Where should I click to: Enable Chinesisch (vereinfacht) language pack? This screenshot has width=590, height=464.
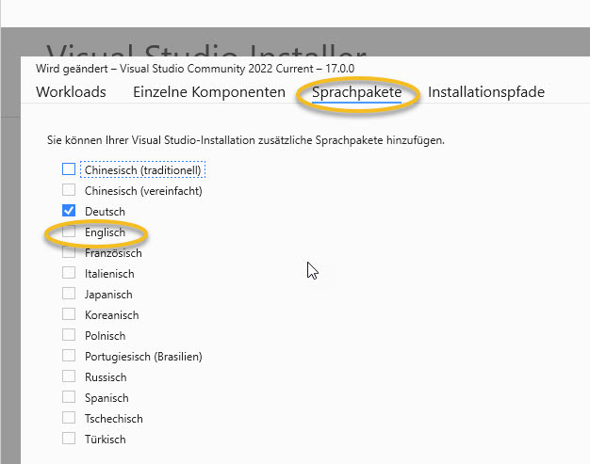click(x=69, y=190)
